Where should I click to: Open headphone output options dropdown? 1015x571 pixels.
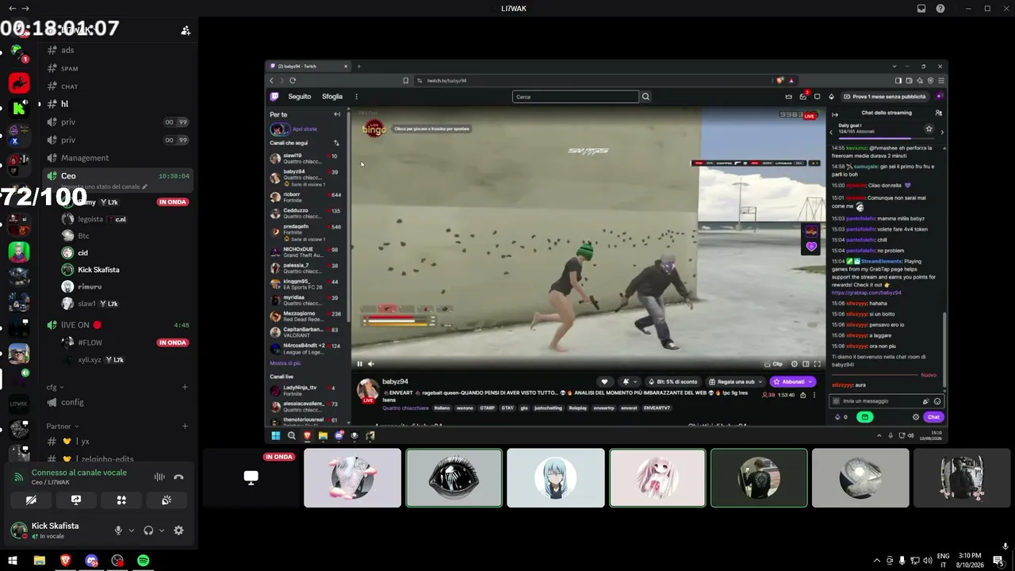pos(162,531)
